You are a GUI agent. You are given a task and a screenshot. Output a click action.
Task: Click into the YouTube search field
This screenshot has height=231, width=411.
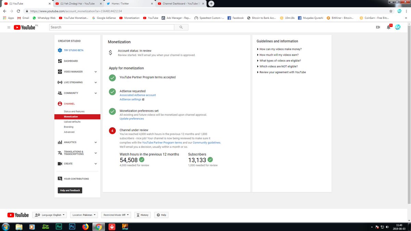click(112, 27)
